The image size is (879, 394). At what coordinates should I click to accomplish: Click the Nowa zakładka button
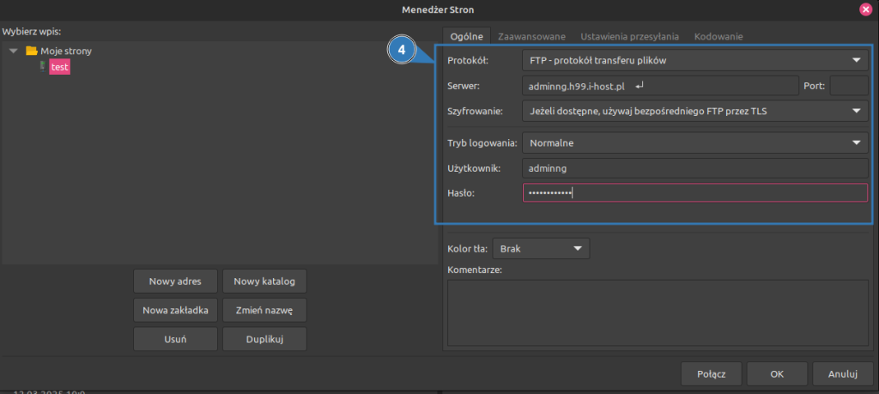(175, 310)
